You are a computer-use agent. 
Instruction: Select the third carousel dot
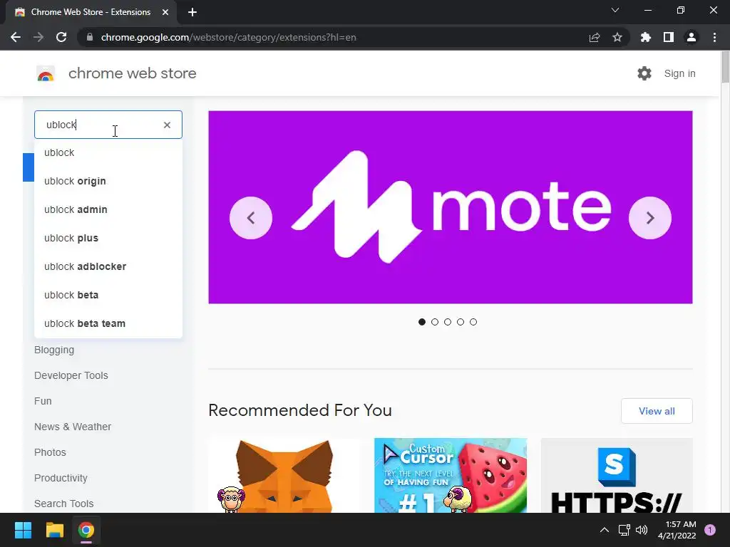448,322
